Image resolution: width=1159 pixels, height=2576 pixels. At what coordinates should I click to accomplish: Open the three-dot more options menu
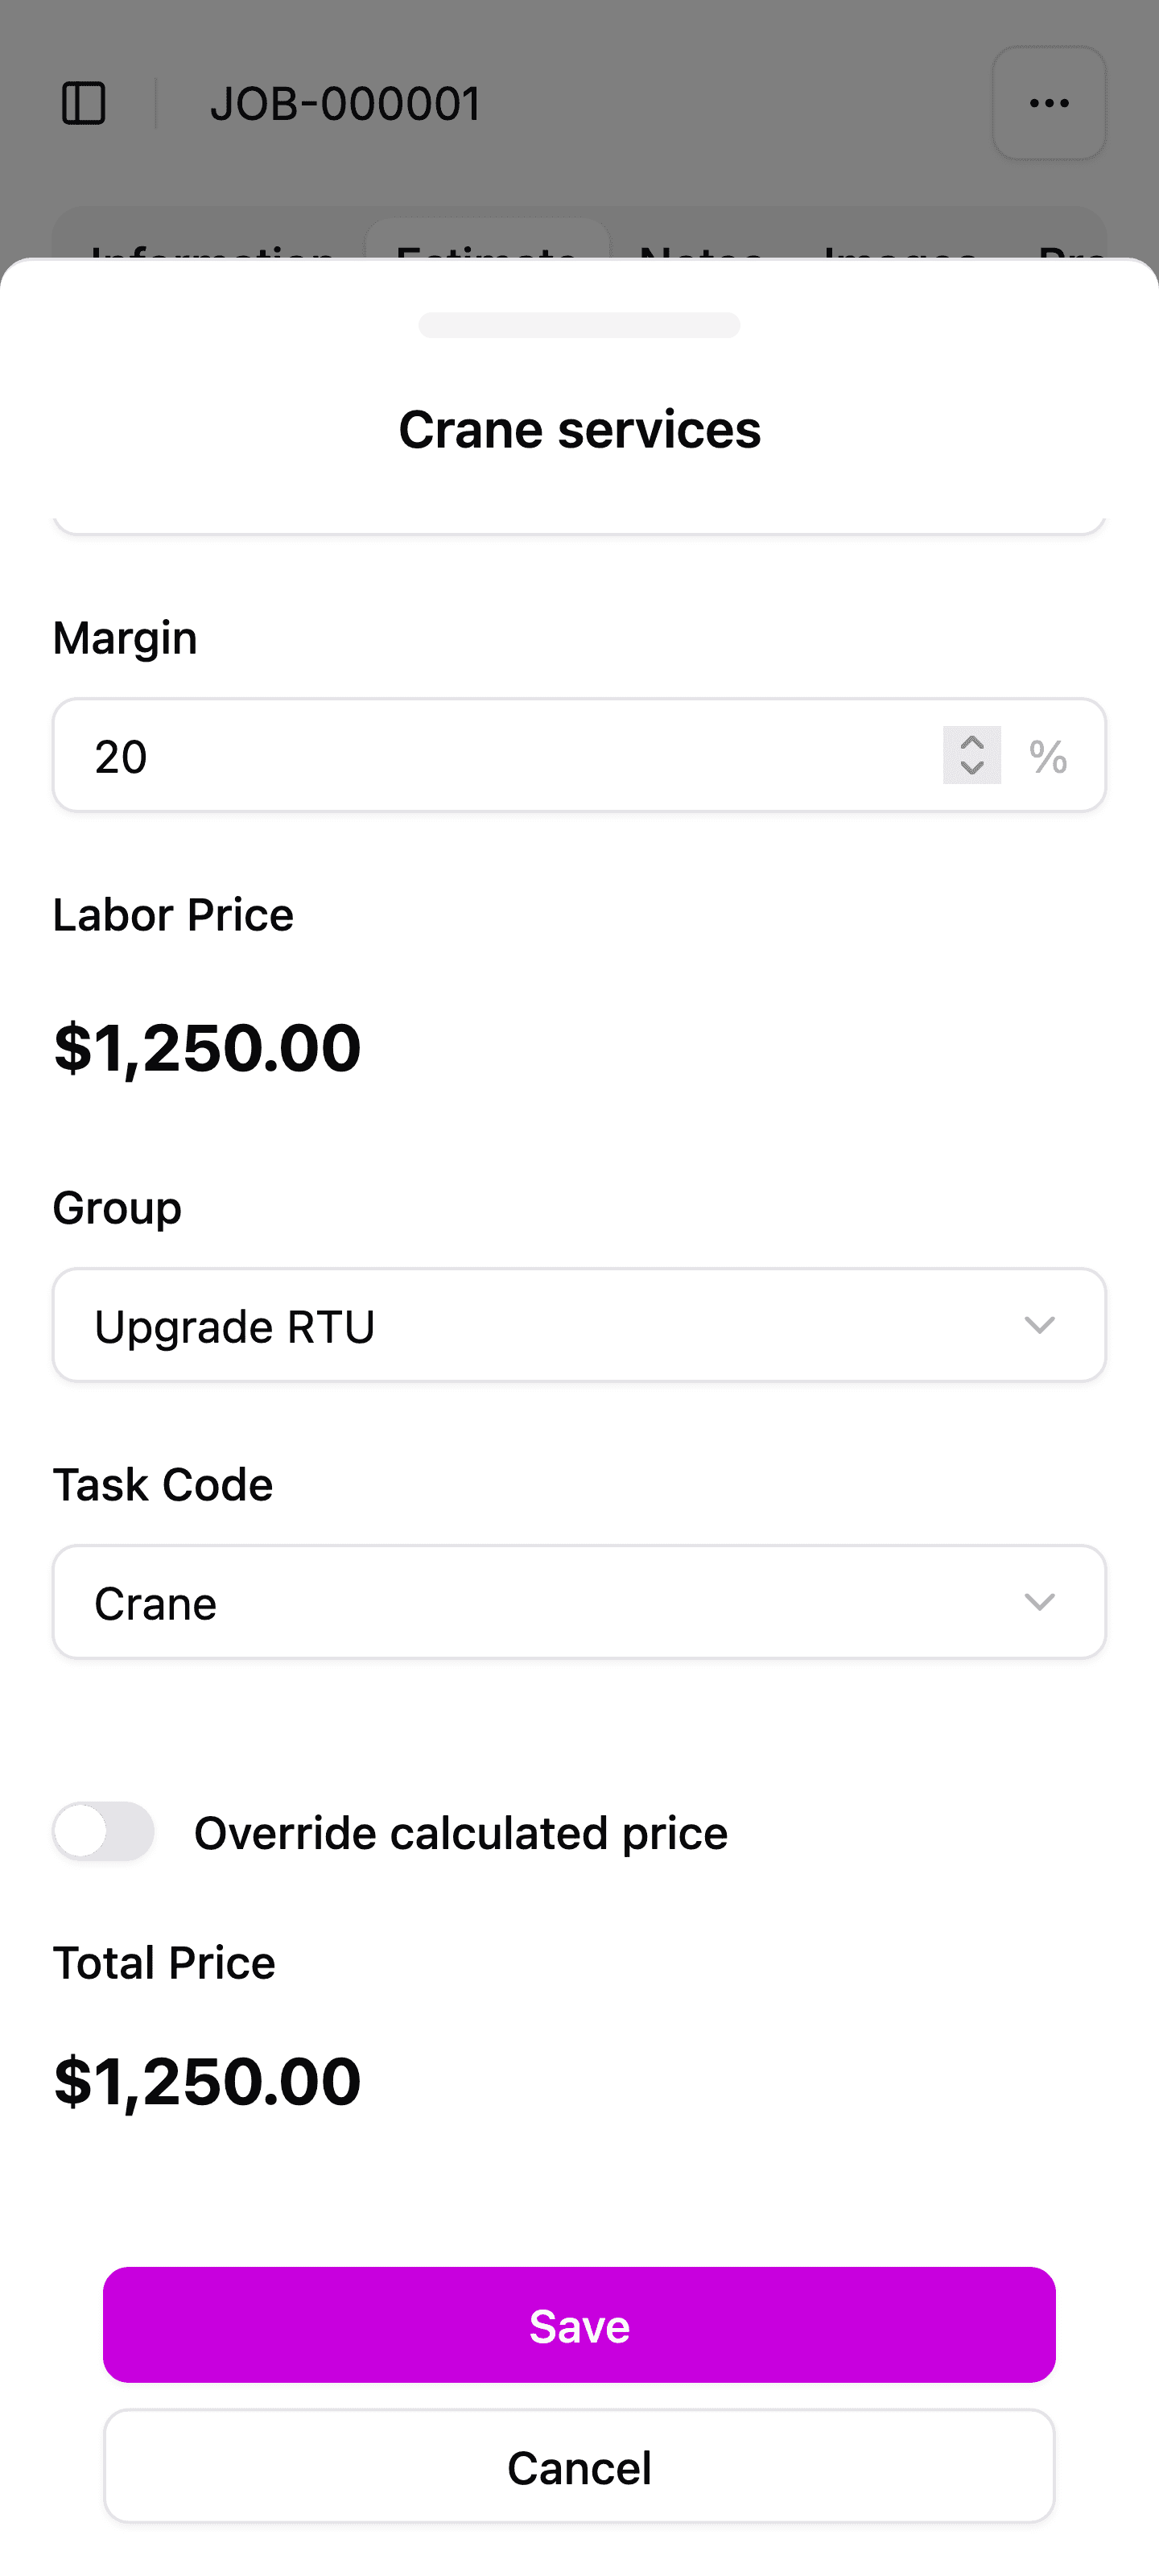point(1049,103)
